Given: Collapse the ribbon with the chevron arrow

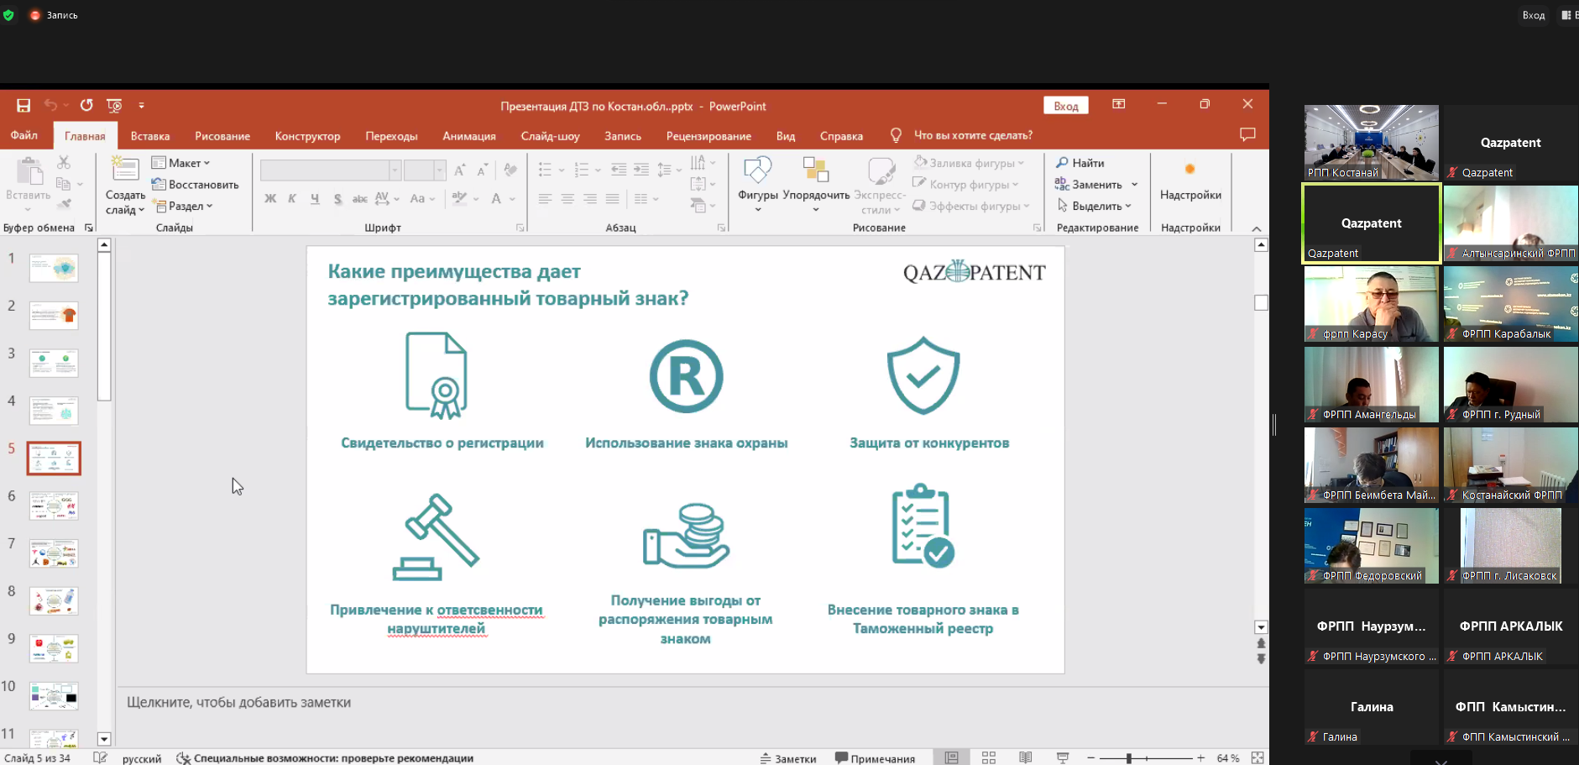Looking at the screenshot, I should [1256, 228].
